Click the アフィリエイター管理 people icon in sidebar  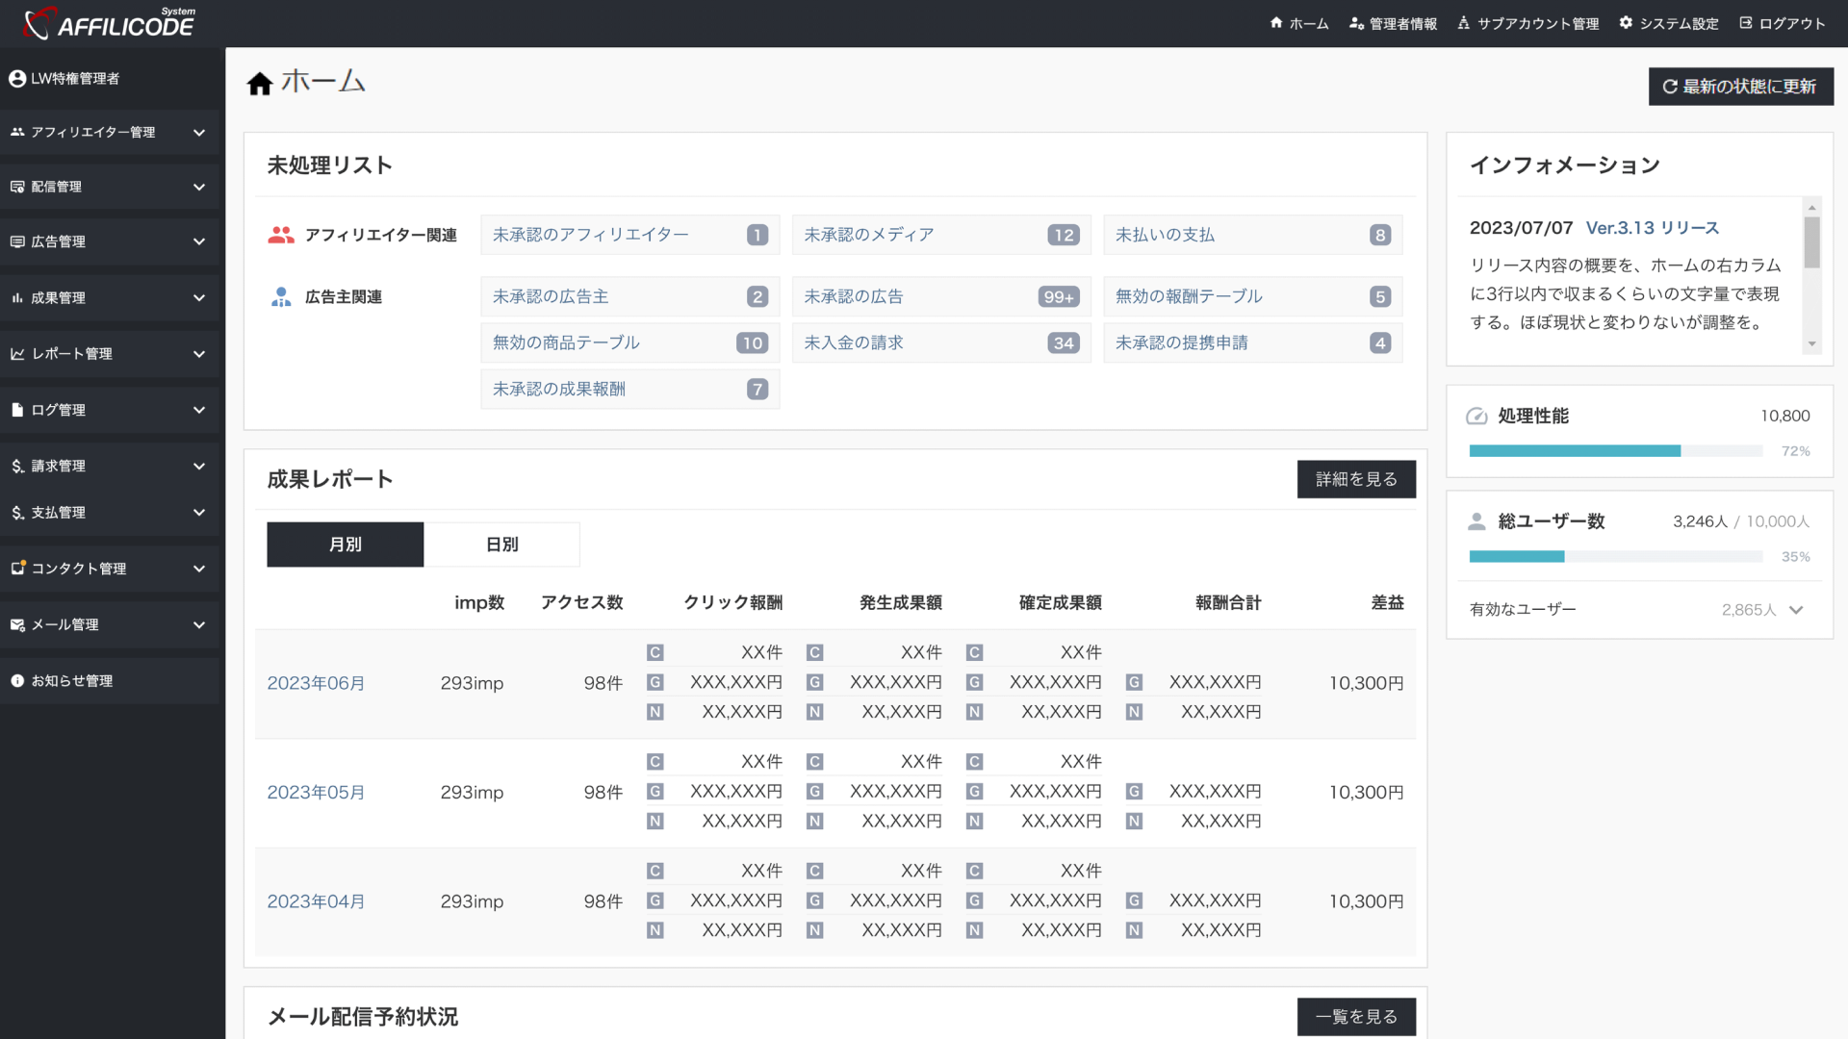[17, 132]
